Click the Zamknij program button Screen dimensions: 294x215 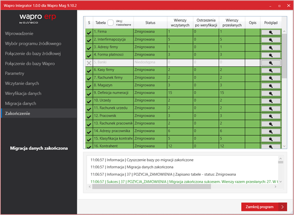pyautogui.click(x=264, y=206)
